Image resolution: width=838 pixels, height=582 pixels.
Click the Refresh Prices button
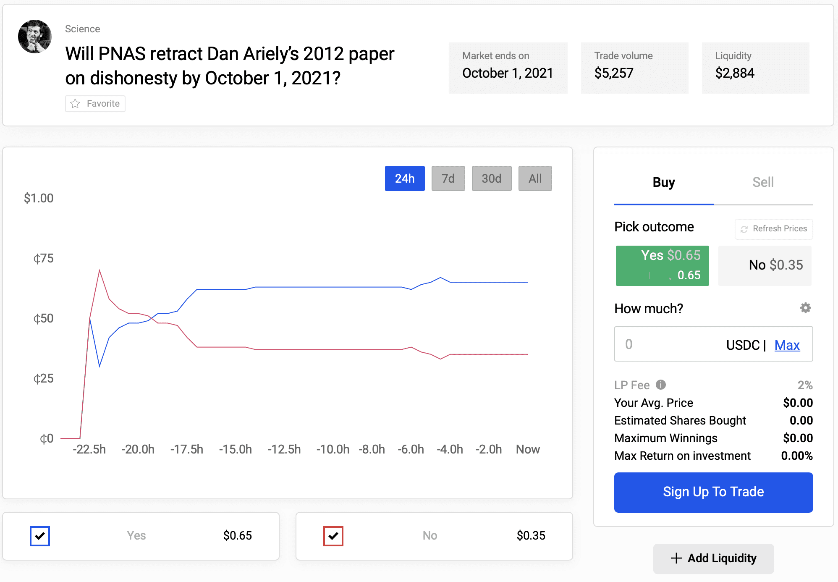774,229
